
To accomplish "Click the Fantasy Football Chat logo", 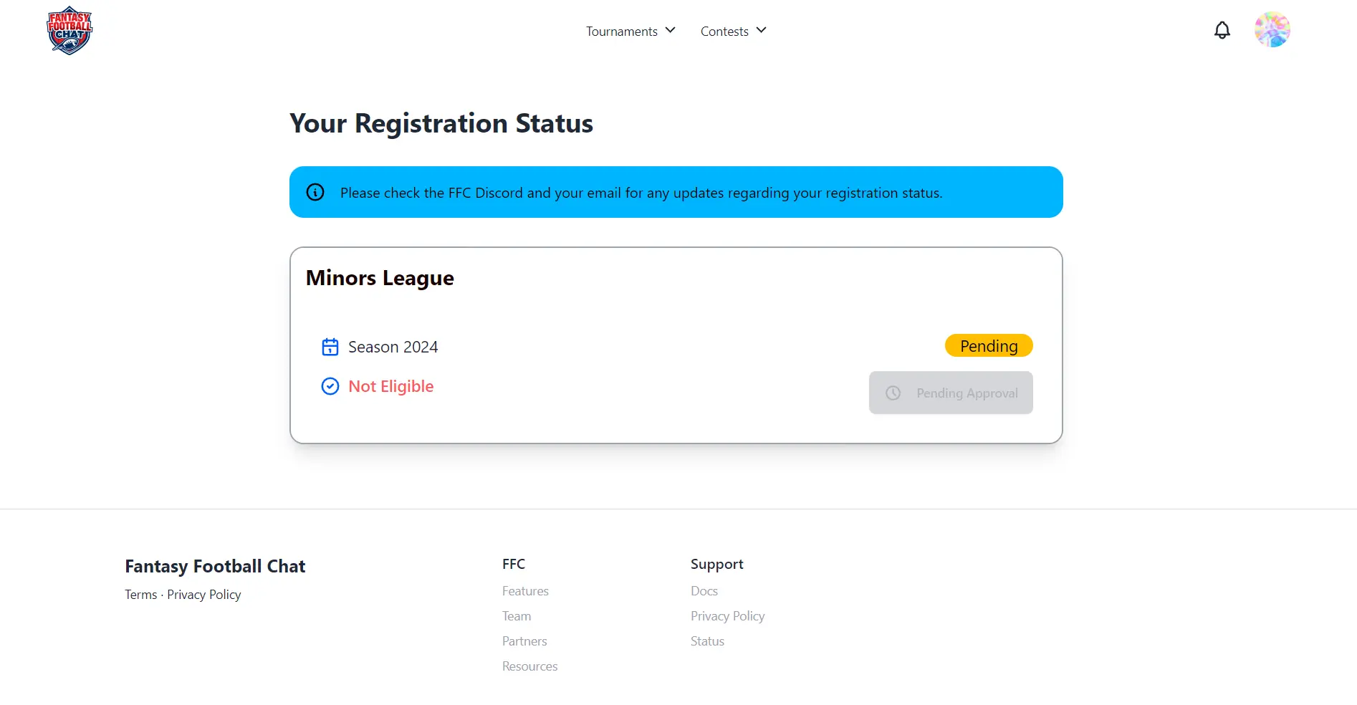I will [69, 30].
